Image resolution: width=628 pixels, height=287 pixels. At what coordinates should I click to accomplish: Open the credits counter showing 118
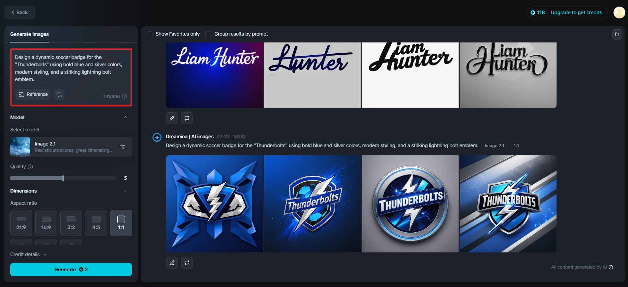click(537, 13)
